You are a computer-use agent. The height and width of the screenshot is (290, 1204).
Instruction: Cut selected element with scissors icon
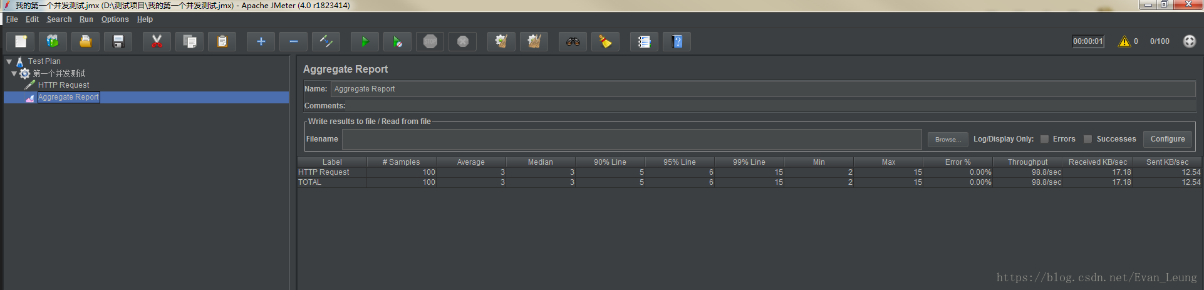coord(157,42)
